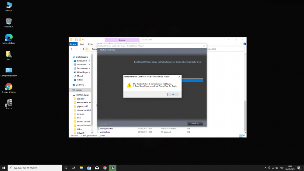Screen dimensions: 304x171
Task: Click the InstallShield taskbar icon
Action: [x=112, y=168]
